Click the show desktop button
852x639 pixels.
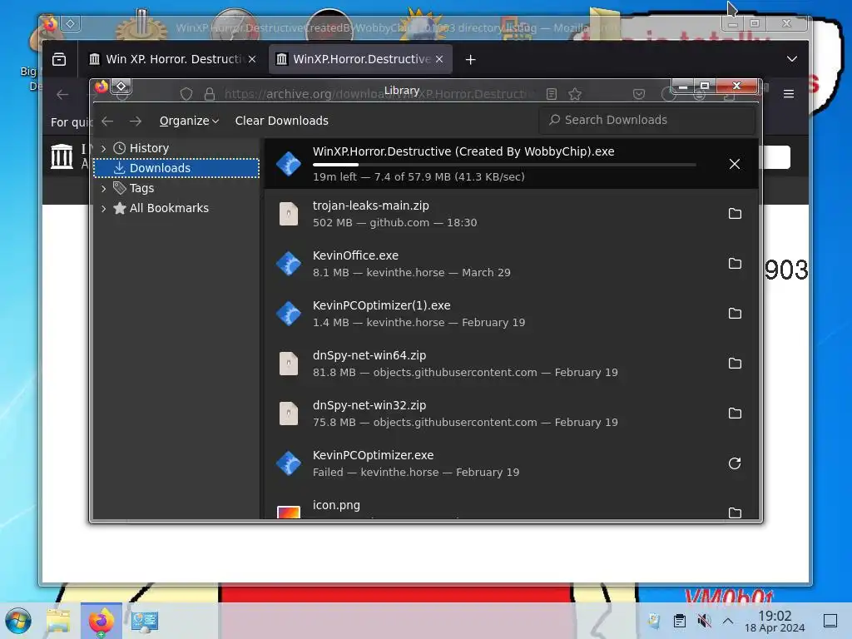point(830,621)
